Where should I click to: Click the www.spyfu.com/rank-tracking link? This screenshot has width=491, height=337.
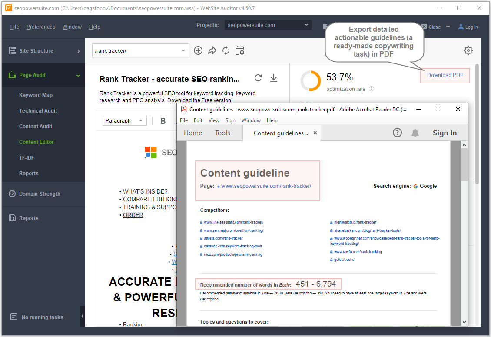(x=358, y=252)
